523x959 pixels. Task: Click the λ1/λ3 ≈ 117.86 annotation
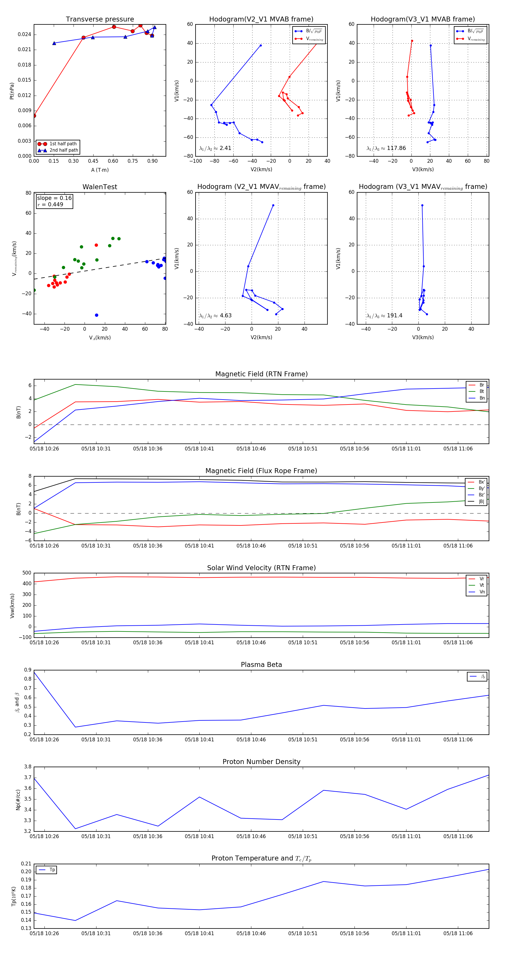pos(386,148)
